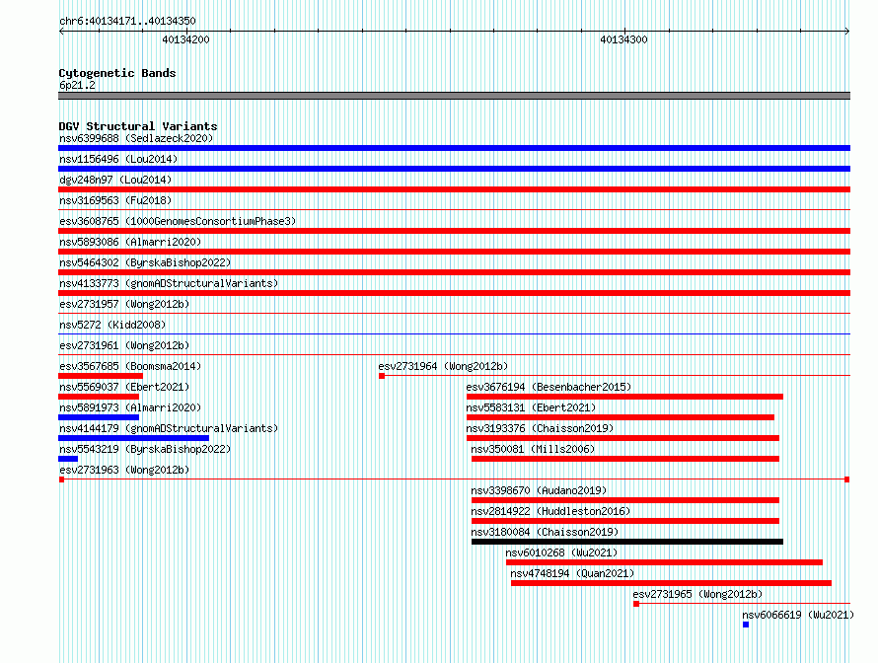Open nsv4133773 (gnomADStructuralVariants) entry

tap(169, 283)
